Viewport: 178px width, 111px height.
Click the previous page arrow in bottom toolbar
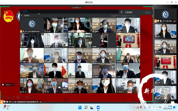tap(4, 97)
